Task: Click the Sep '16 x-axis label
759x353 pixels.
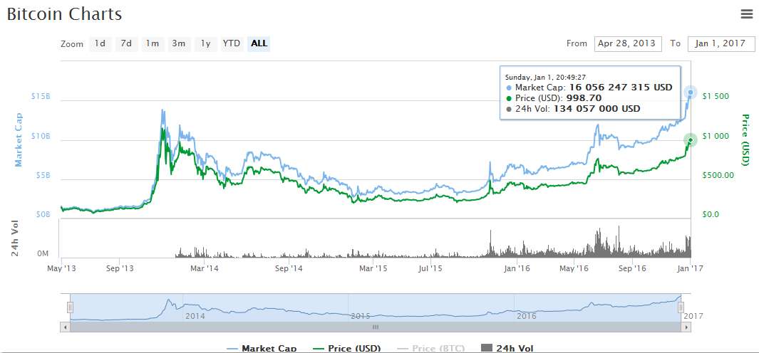Action: pos(633,268)
